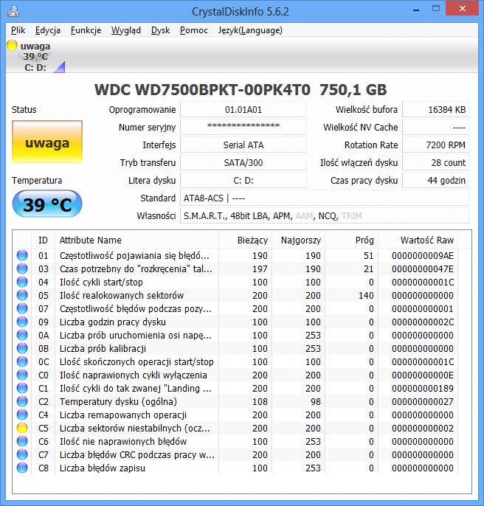Open the Wygląd menu
The image size is (484, 506).
tap(126, 30)
